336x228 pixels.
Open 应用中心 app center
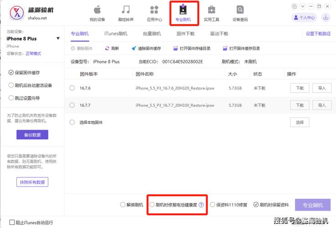154,13
